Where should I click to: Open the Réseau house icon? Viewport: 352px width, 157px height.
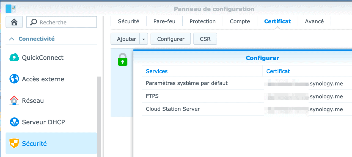coord(14,100)
